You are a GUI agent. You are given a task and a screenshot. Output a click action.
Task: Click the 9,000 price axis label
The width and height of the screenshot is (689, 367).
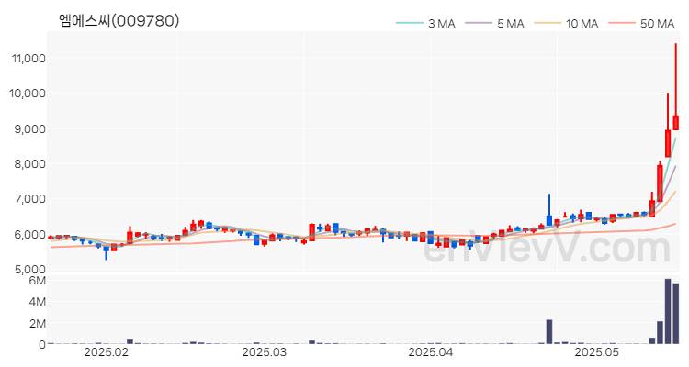point(29,128)
